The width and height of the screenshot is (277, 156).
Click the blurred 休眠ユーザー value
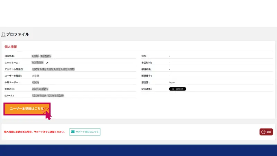pos(35,83)
